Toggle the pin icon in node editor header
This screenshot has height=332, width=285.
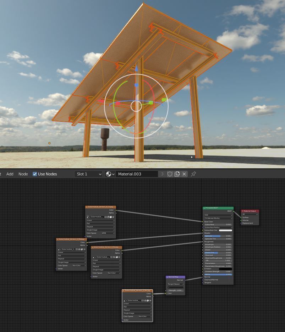point(193,174)
